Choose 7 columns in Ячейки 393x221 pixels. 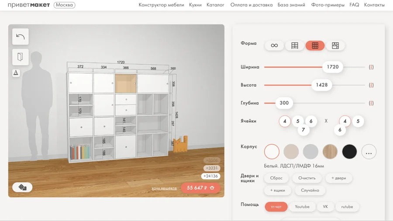[x=303, y=130]
